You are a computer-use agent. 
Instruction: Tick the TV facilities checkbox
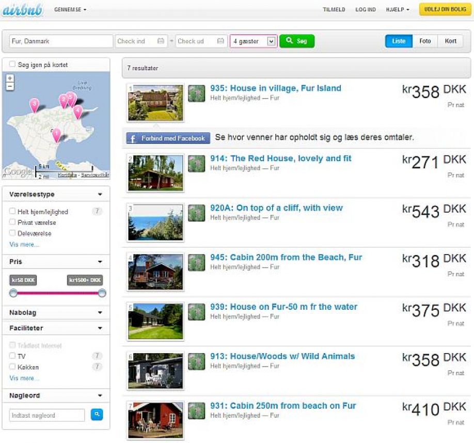tap(12, 356)
